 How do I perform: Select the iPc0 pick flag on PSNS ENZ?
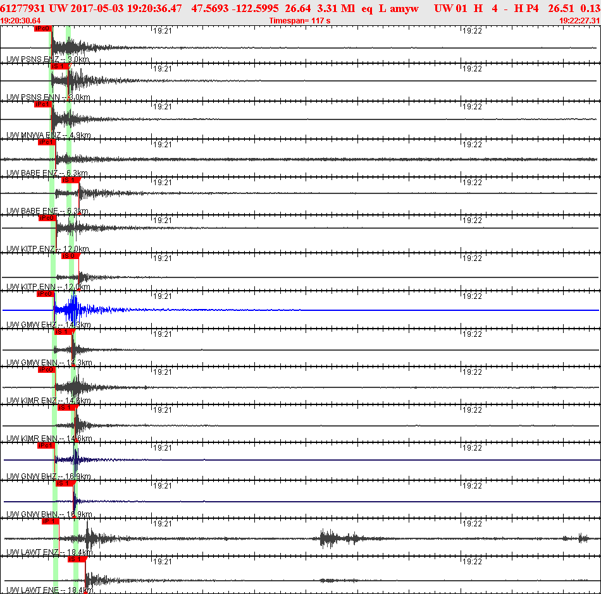[x=42, y=28]
